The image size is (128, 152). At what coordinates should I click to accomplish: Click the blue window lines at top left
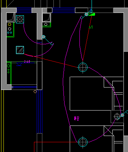click(24, 10)
